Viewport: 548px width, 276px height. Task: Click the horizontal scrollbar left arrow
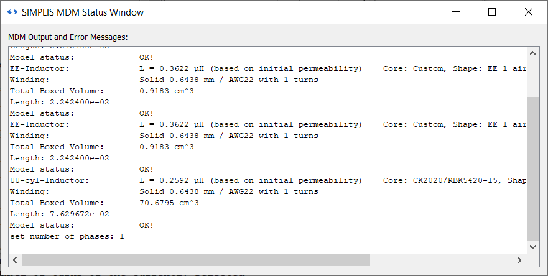click(14, 260)
